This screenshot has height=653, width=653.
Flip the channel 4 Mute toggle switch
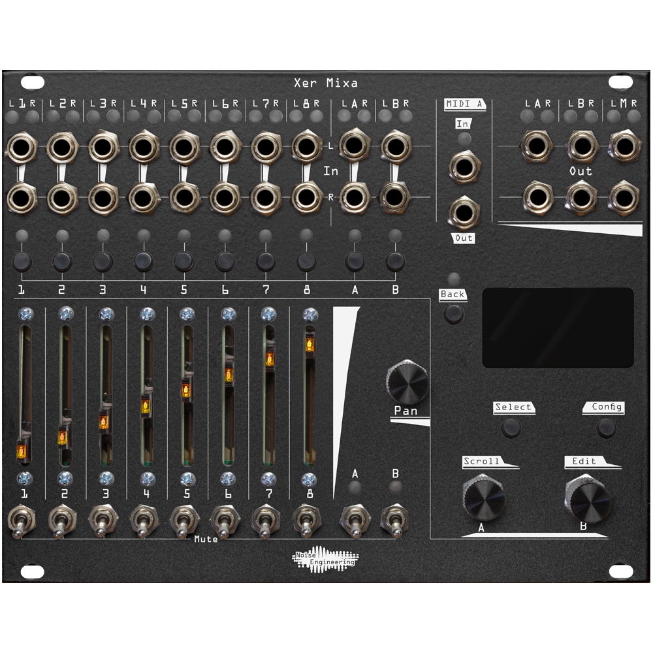(x=143, y=522)
